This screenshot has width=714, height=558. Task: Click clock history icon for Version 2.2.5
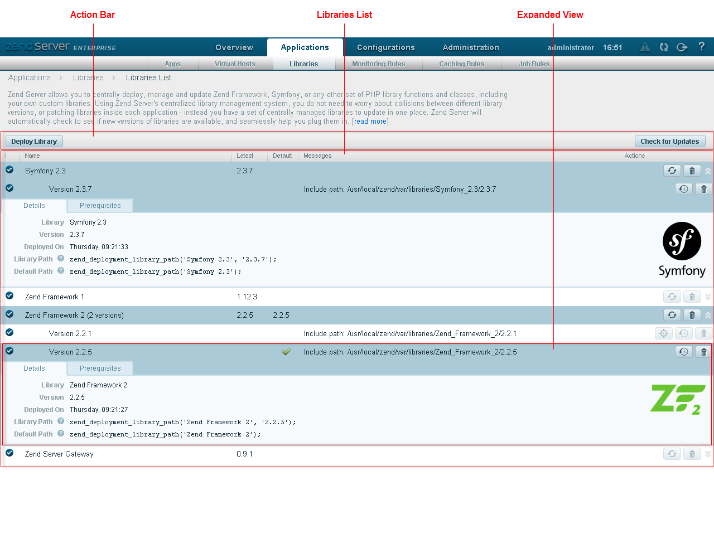(x=684, y=352)
